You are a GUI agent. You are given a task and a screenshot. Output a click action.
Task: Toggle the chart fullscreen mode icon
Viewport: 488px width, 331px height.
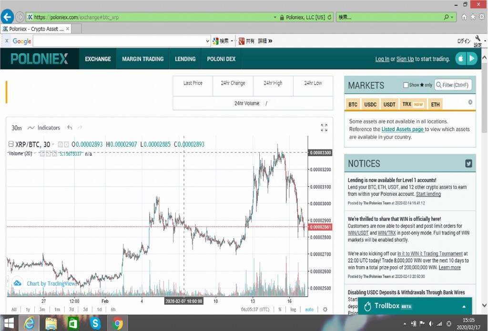(x=324, y=128)
